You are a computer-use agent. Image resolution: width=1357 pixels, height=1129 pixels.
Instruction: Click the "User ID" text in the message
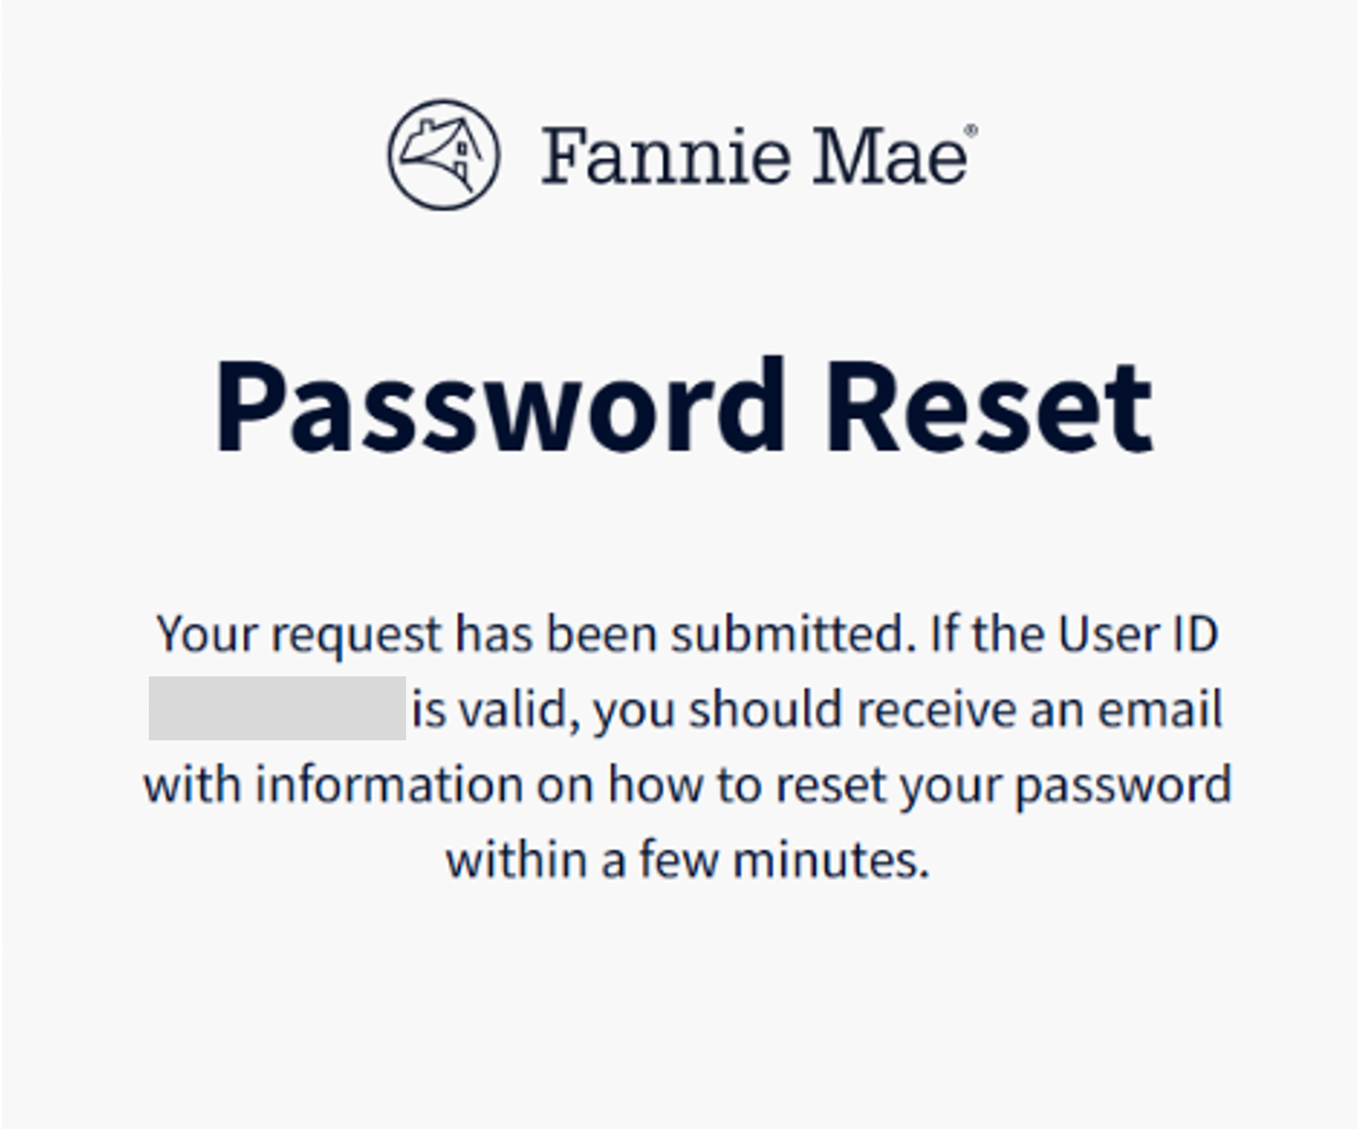click(x=1137, y=633)
